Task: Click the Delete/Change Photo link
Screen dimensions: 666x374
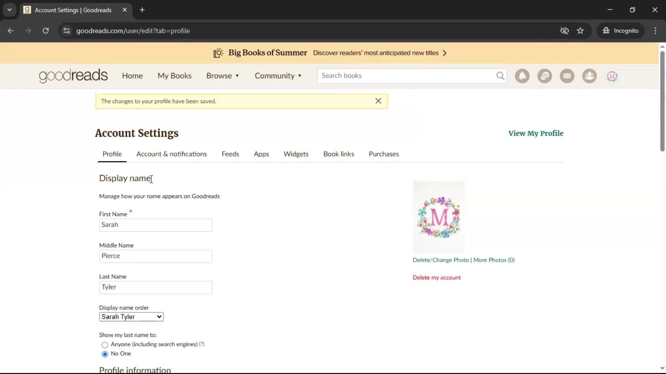Action: click(441, 260)
